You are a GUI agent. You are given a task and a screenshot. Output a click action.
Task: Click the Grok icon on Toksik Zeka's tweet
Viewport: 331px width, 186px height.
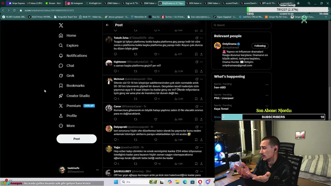[x=197, y=38]
